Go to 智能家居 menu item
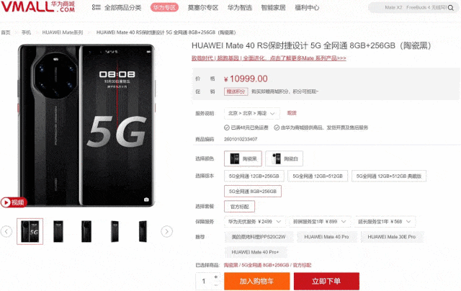This screenshot has height=291, width=461. pos(274,8)
